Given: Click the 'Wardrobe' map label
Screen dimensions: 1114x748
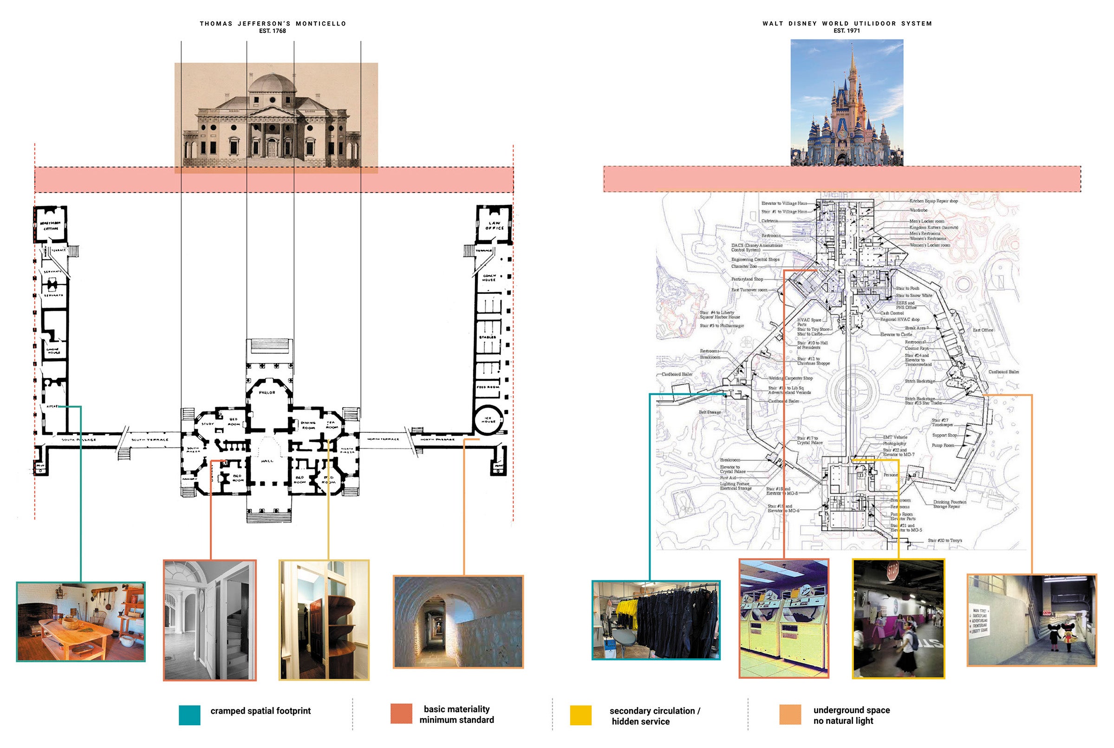Looking at the screenshot, I should point(919,210).
